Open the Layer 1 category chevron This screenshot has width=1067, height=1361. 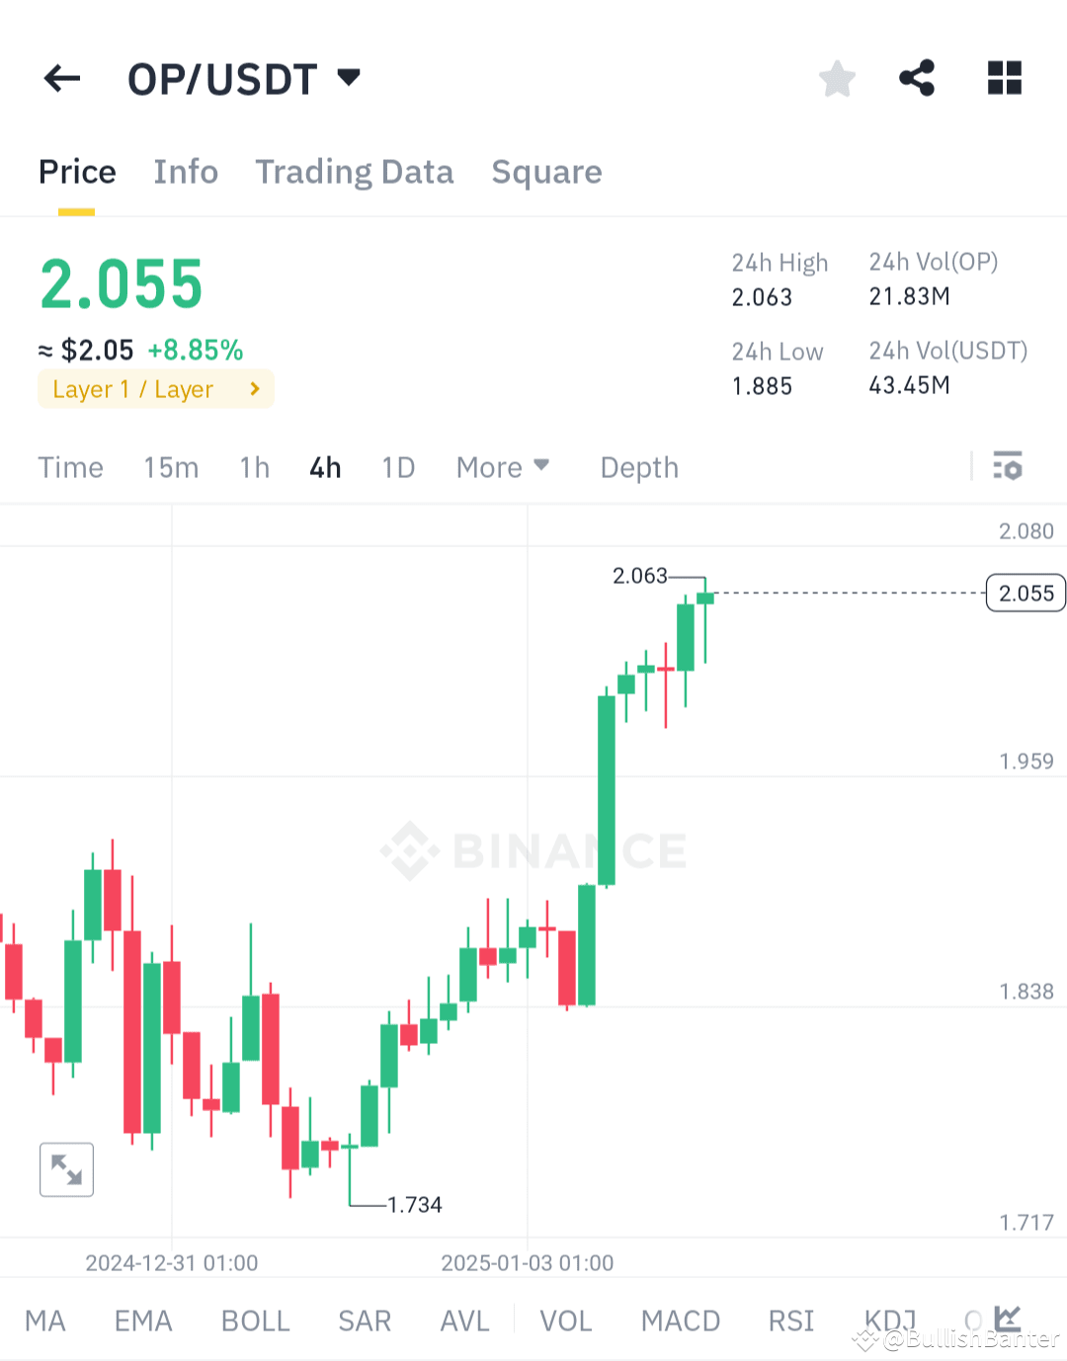point(254,388)
